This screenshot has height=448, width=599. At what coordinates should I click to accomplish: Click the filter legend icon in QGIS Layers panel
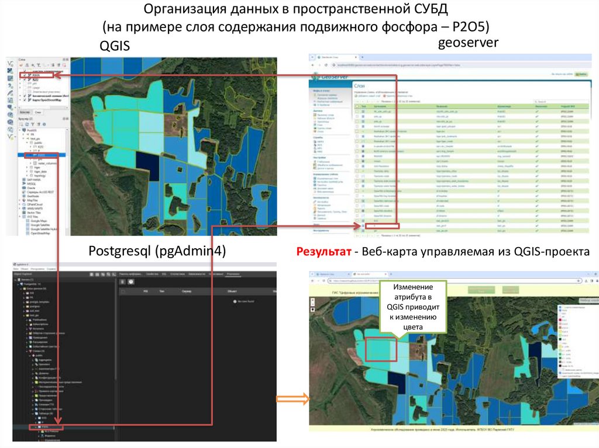pyautogui.click(x=38, y=65)
